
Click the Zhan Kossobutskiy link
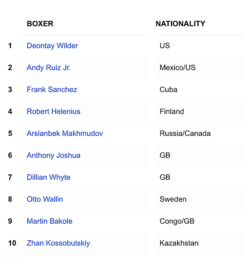(x=58, y=243)
